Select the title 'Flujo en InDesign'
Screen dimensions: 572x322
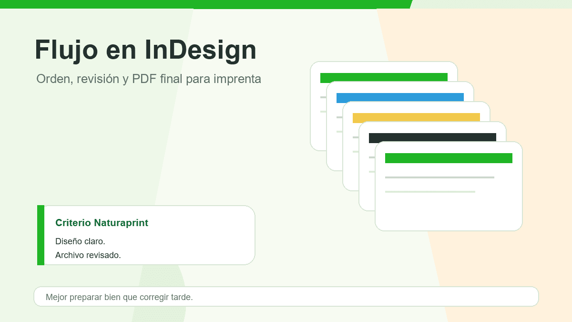click(x=145, y=50)
